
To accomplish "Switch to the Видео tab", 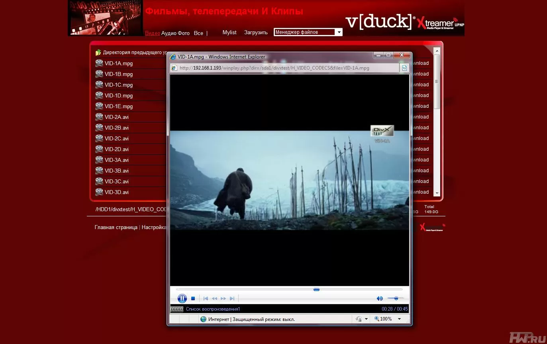I will pyautogui.click(x=153, y=33).
